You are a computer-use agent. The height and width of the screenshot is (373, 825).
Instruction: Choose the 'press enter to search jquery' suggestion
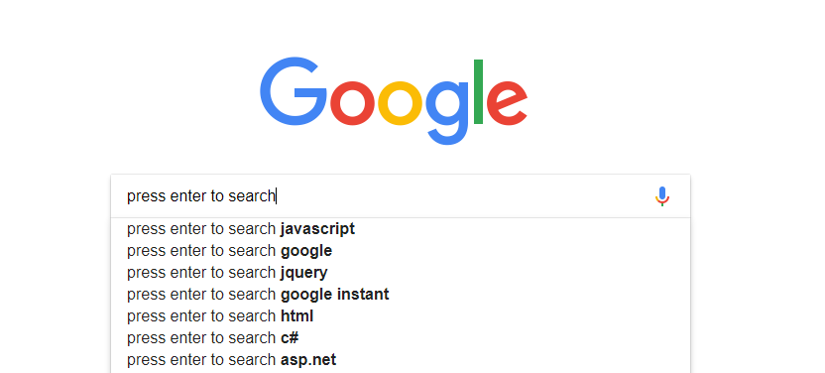tap(401, 273)
